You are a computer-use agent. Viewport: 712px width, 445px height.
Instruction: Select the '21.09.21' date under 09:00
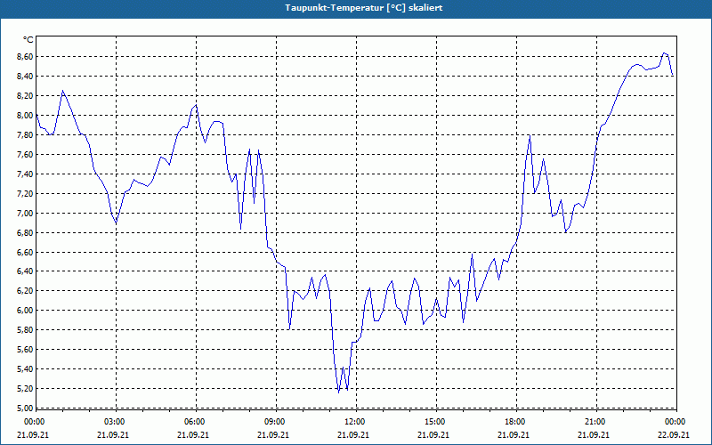[x=274, y=434]
